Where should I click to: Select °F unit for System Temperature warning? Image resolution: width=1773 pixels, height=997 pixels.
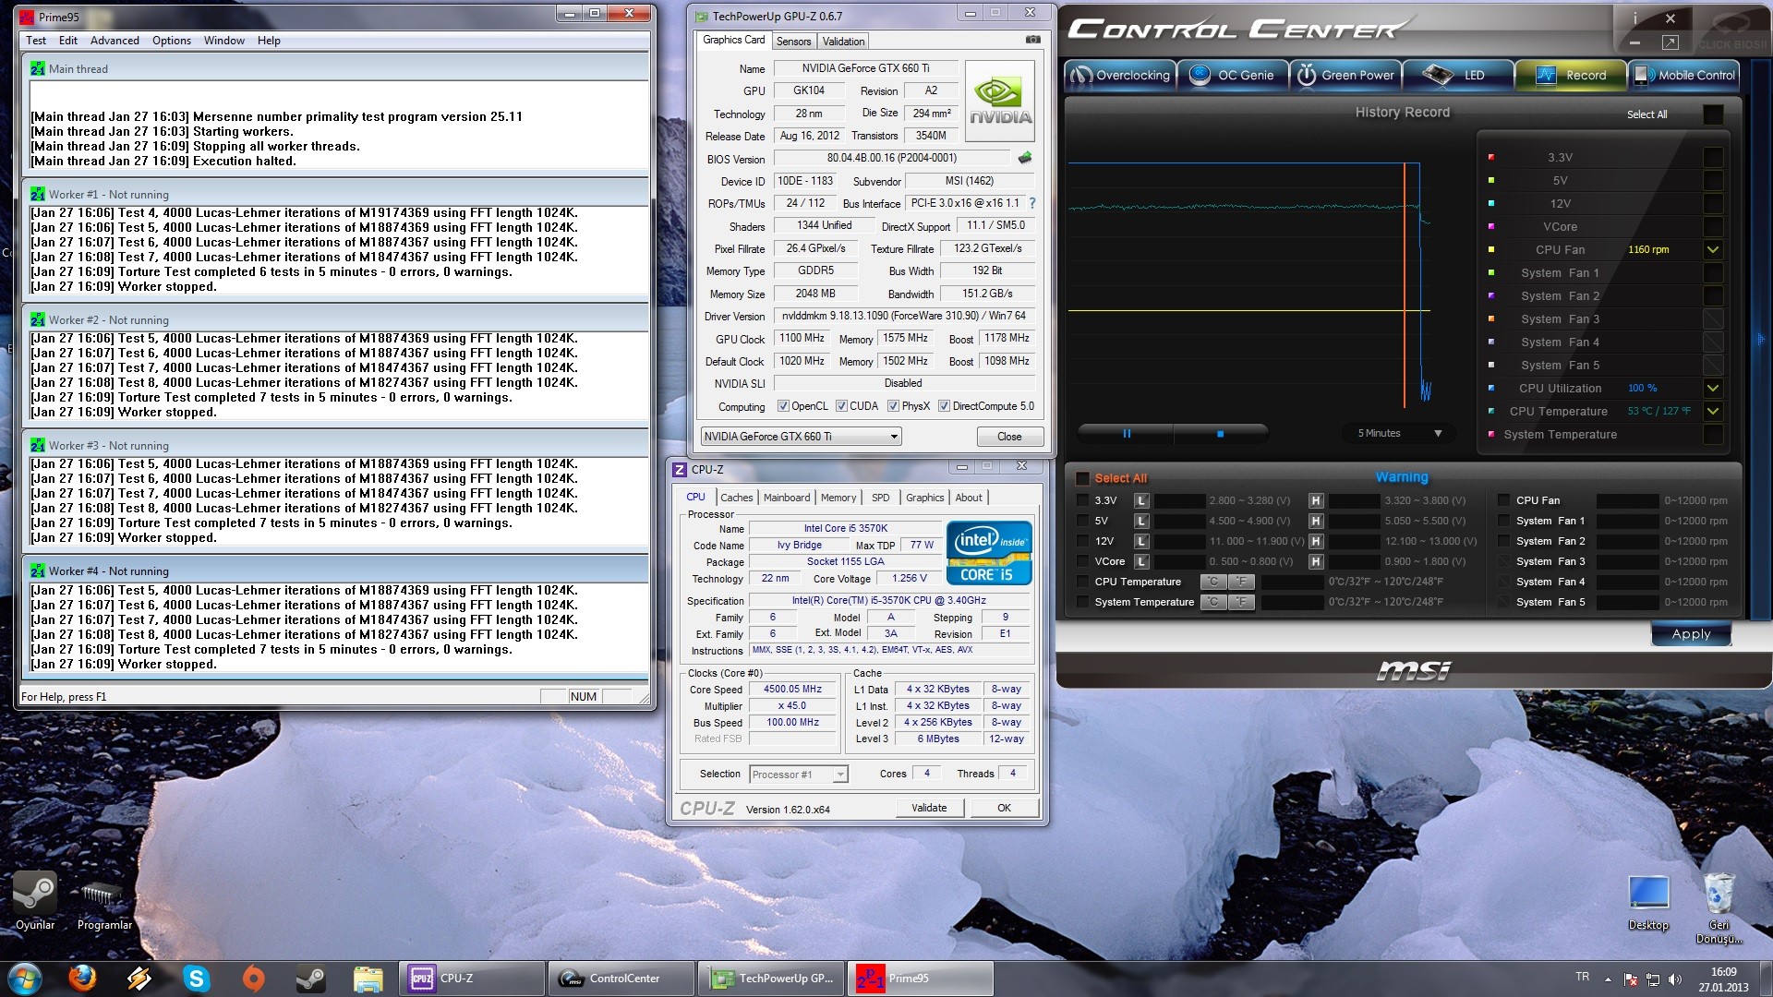coord(1242,602)
